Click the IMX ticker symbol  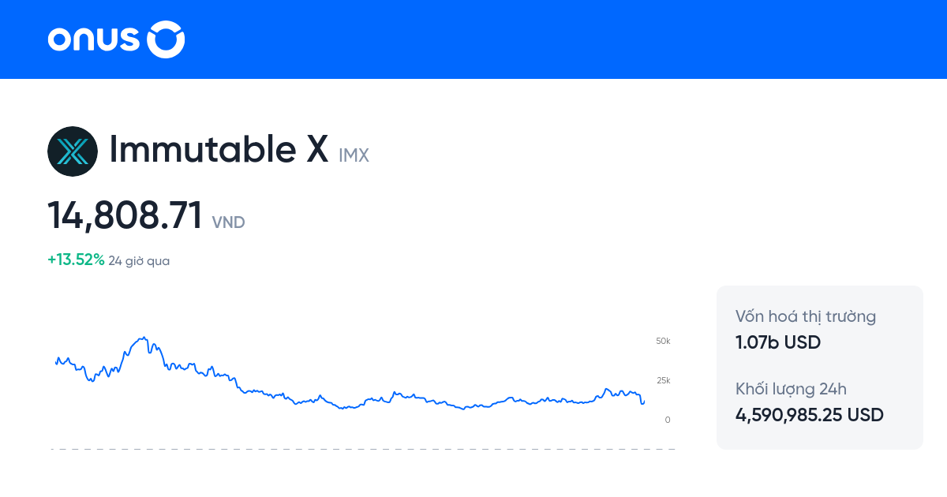pos(354,155)
